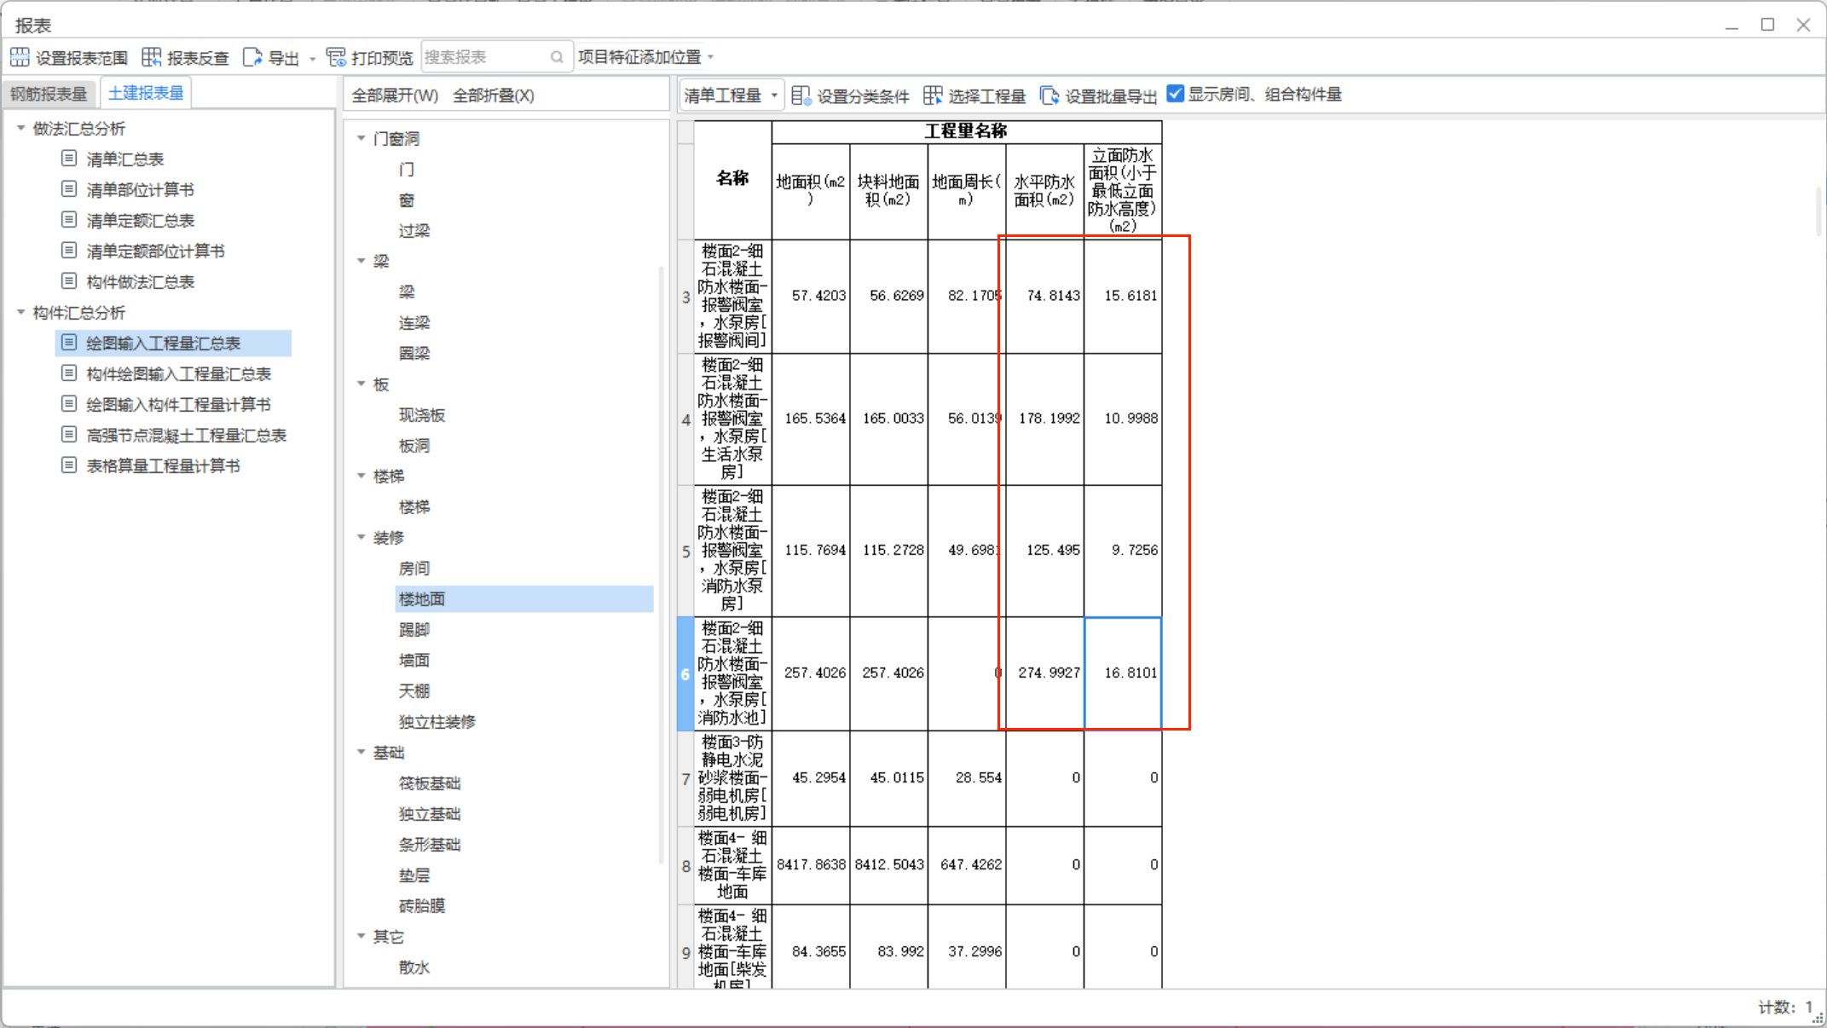
Task: Select 独立柱装修 in the tree
Action: [x=437, y=721]
